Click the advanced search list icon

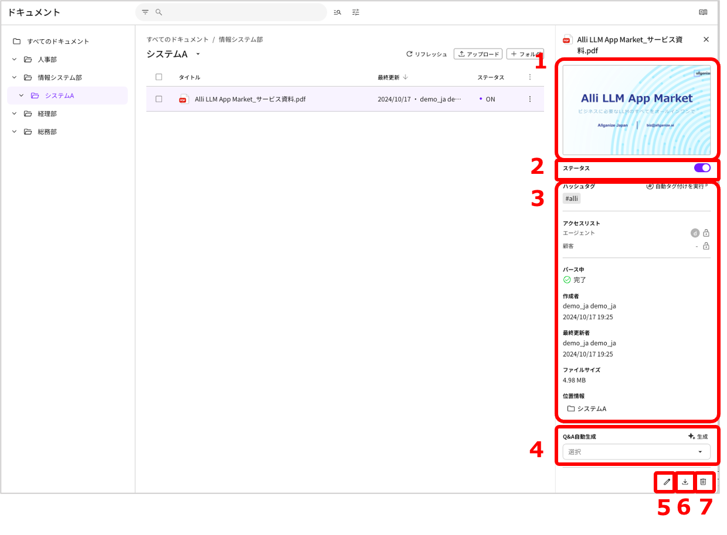tap(337, 12)
